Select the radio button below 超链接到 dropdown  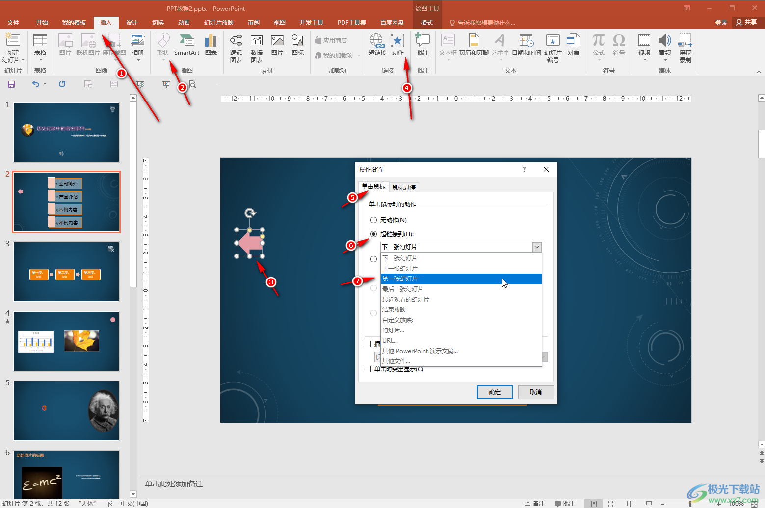point(374,259)
